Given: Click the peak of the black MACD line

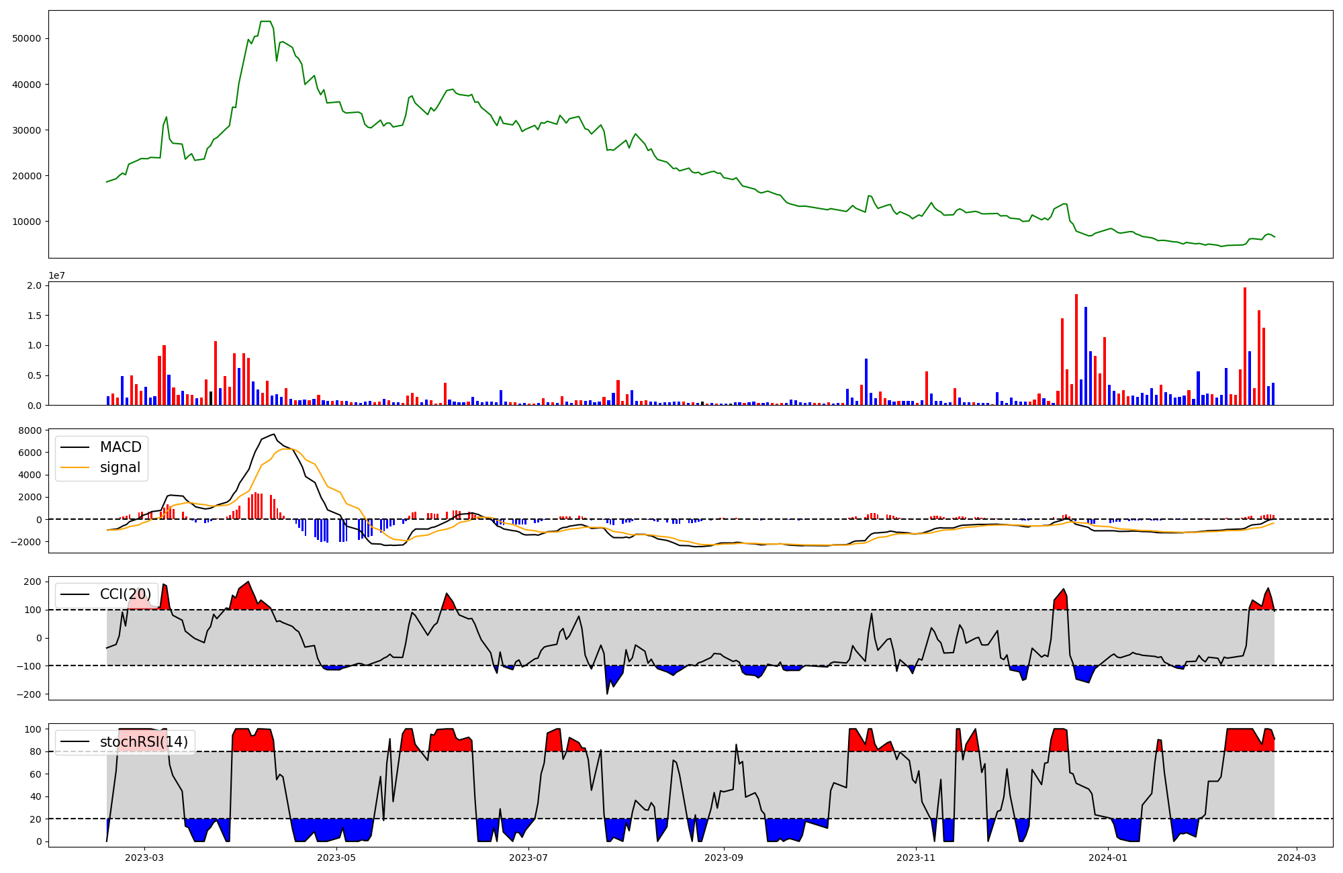Looking at the screenshot, I should (273, 434).
